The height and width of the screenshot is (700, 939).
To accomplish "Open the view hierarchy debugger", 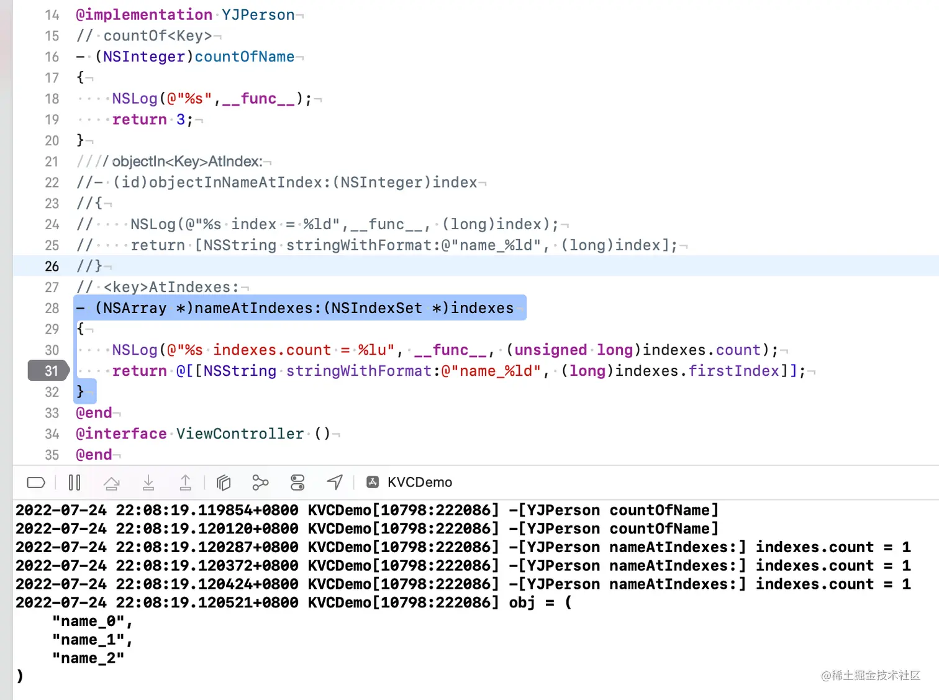I will click(x=223, y=483).
